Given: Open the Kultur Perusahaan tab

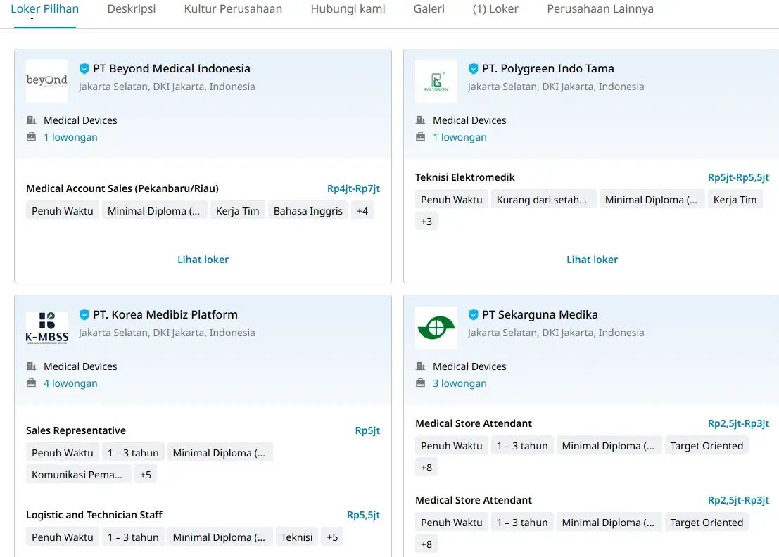Looking at the screenshot, I should (x=233, y=9).
